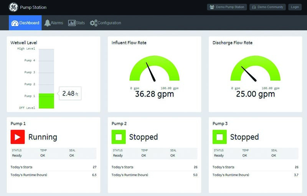Open the Configuration tab
Image resolution: width=307 pixels, height=196 pixels.
click(106, 23)
